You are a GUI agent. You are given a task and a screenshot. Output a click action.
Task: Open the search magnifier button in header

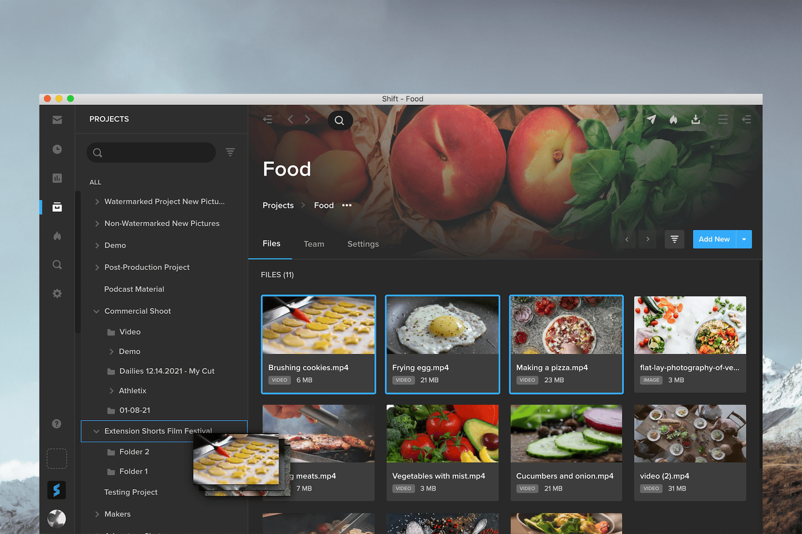(340, 120)
